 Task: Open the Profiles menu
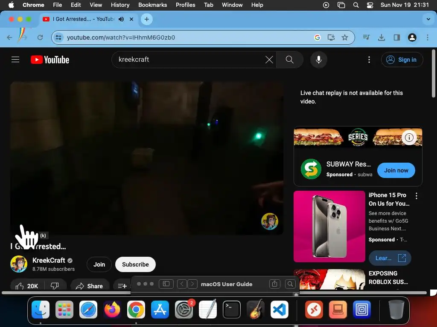point(185,5)
